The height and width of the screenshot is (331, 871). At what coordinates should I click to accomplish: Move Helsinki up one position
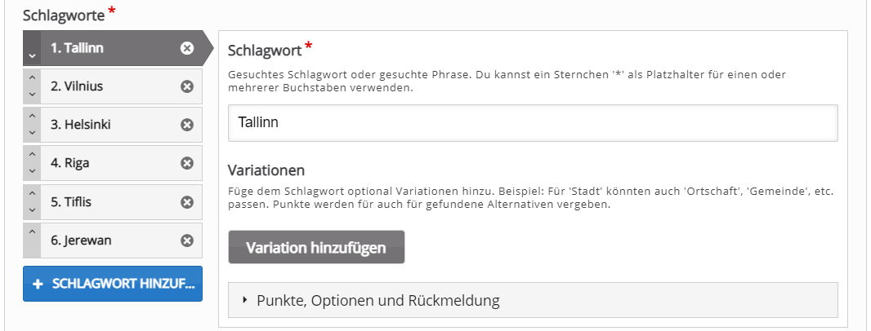[x=32, y=117]
